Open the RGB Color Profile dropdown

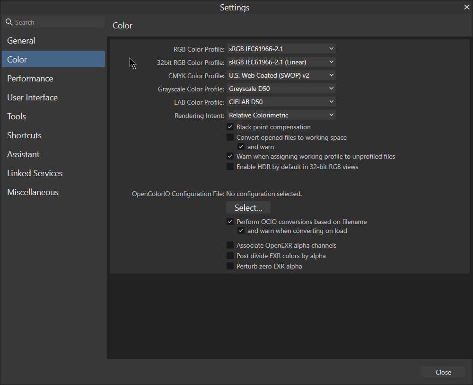pos(281,48)
